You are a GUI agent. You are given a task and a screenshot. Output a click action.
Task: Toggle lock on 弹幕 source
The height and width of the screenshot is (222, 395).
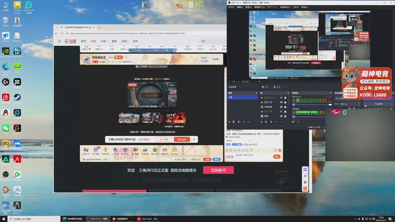[285, 116]
